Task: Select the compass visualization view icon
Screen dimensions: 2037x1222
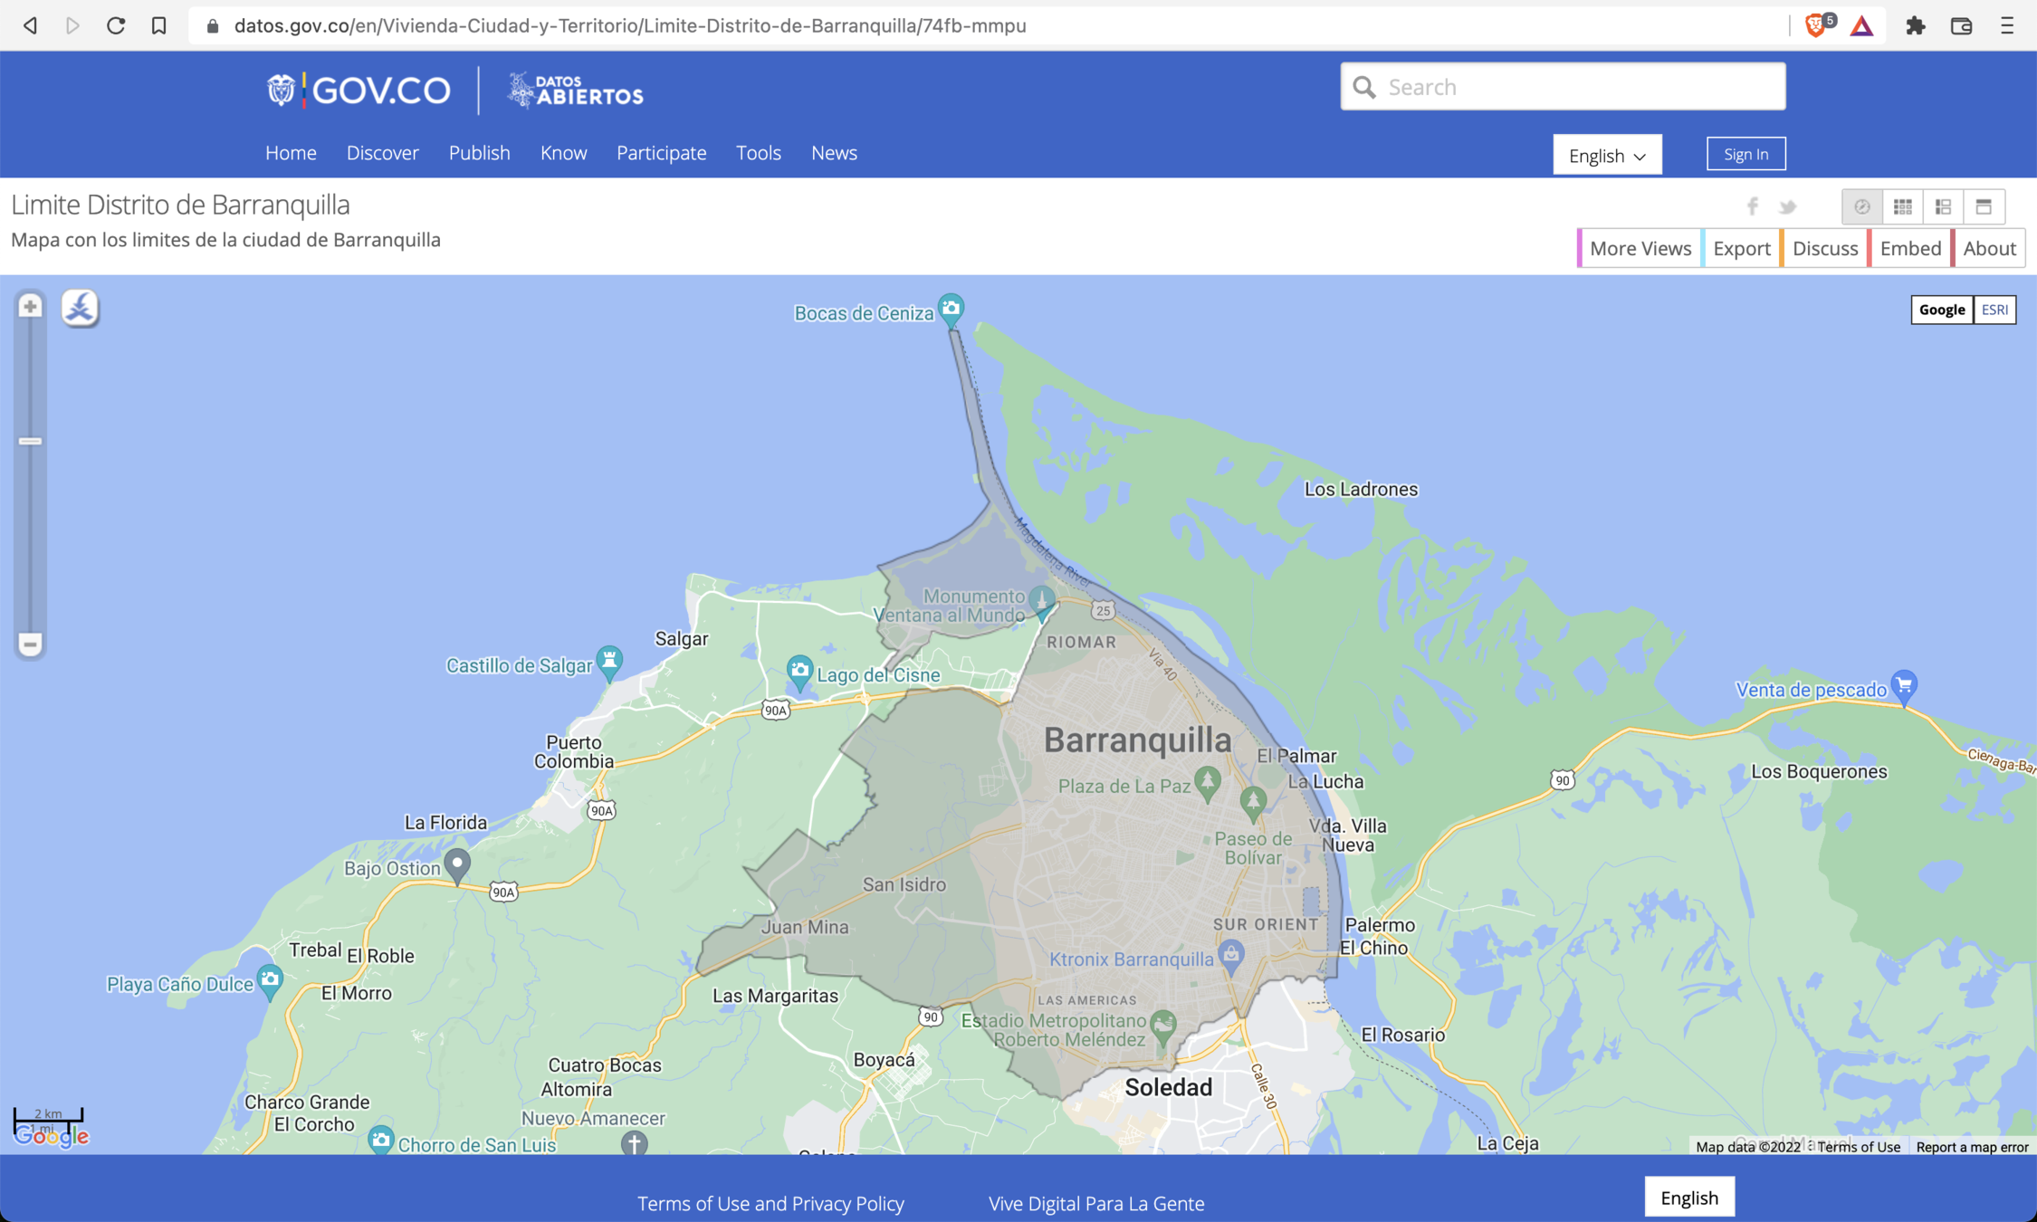Action: 1862,206
